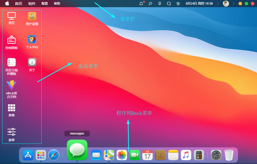Open 自定义组件模板 reminders icon
Viewport: 257px width, 164px height.
click(12, 66)
